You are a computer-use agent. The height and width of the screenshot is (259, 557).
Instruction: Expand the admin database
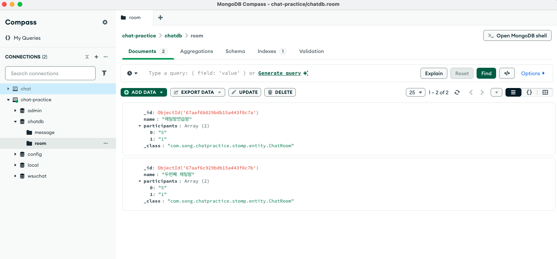click(15, 111)
